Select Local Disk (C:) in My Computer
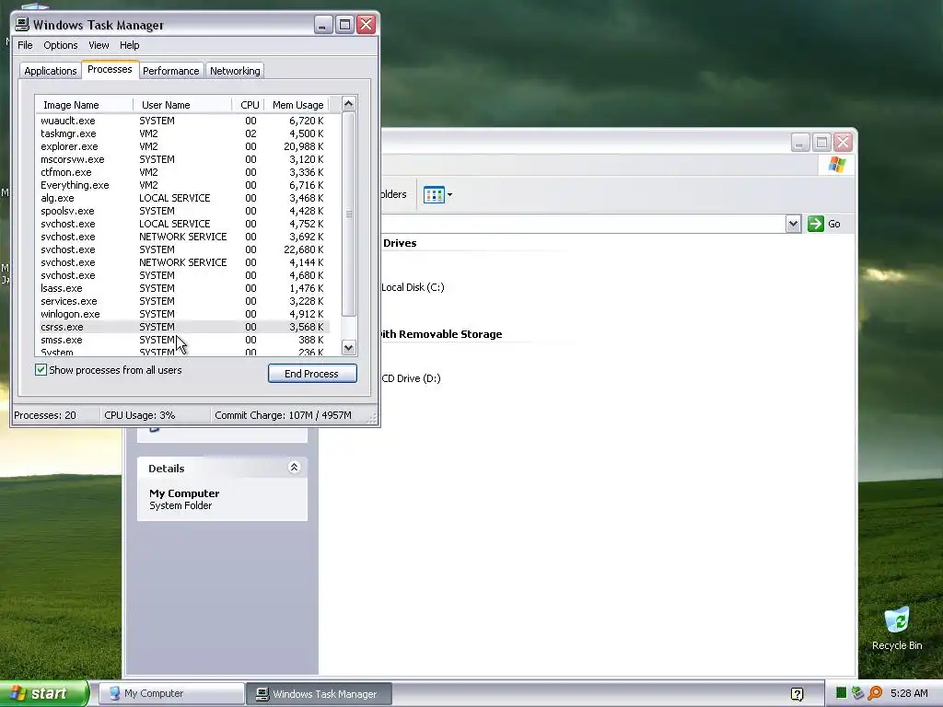The height and width of the screenshot is (707, 943). 413,287
